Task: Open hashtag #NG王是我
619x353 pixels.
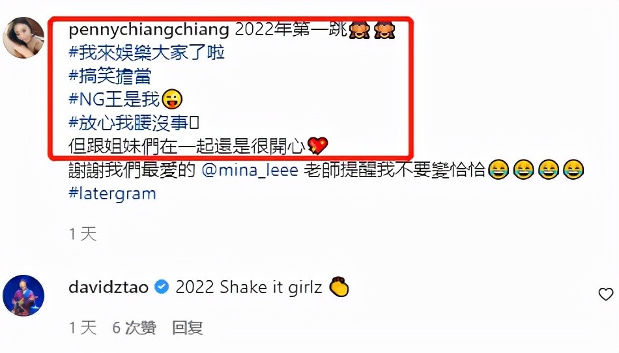Action: point(113,100)
